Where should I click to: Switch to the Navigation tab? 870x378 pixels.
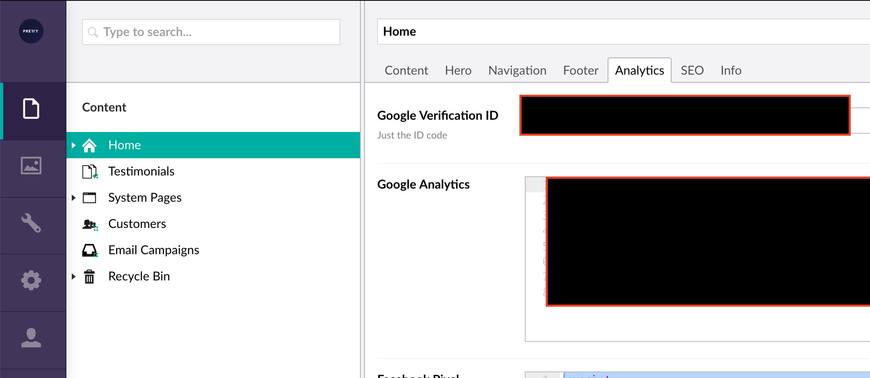point(517,71)
